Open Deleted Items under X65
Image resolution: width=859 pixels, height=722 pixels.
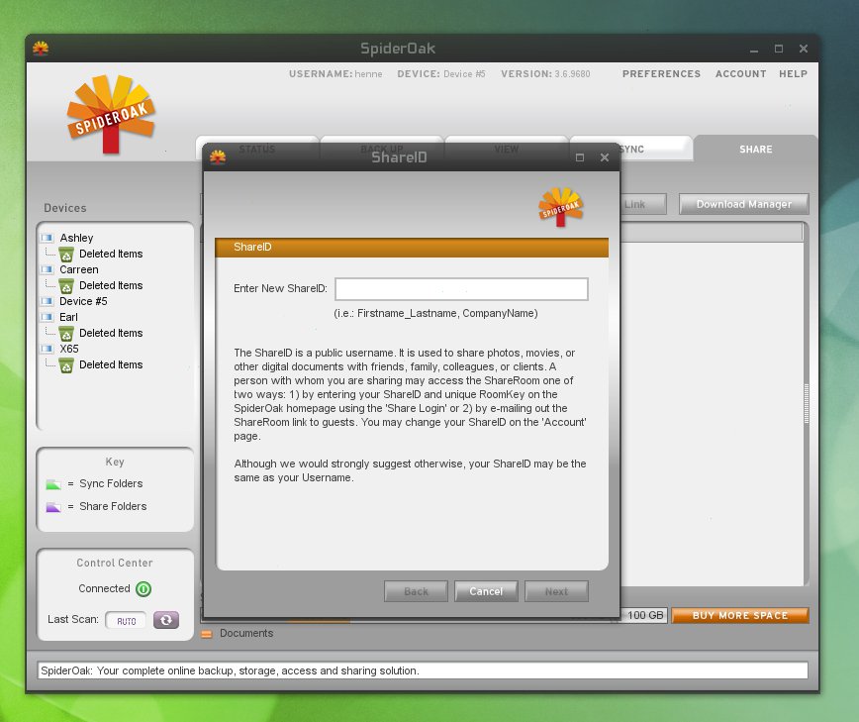(x=111, y=365)
